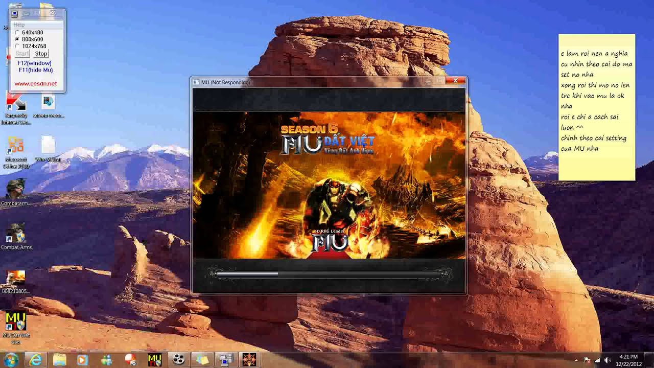The width and height of the screenshot is (654, 368).
Task: Click the F12(window) text label
Action: tap(34, 63)
